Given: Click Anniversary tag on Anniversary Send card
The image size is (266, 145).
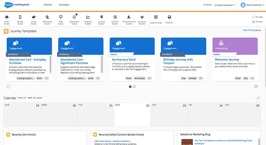Looking at the screenshot, I should pos(140,78).
